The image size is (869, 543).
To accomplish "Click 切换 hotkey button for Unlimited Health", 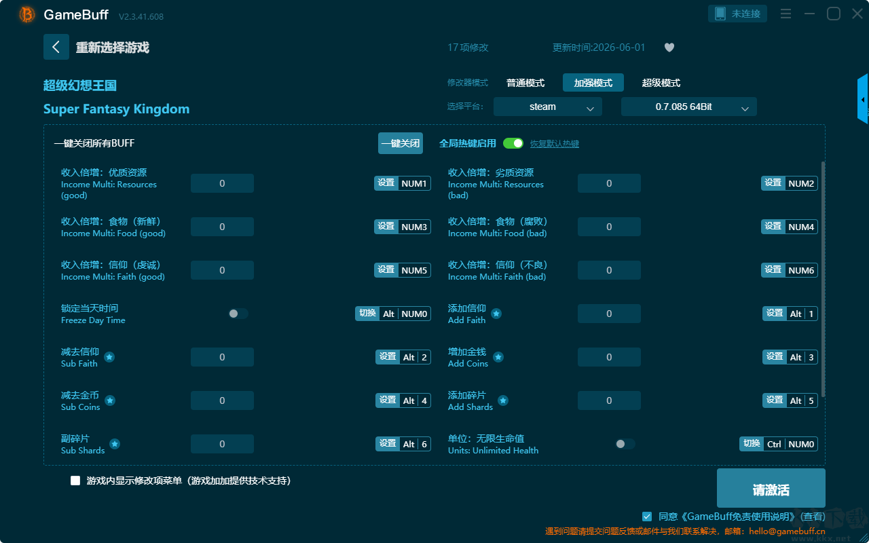I will point(752,444).
